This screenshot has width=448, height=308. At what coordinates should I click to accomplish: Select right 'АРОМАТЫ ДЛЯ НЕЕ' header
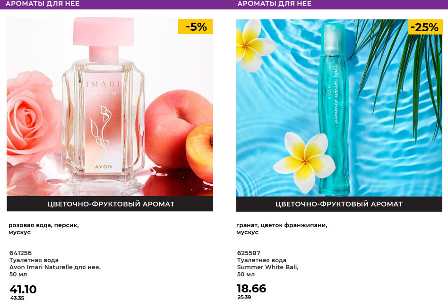[274, 4]
